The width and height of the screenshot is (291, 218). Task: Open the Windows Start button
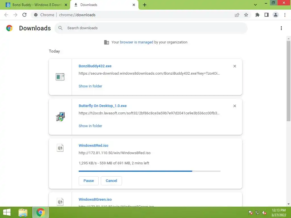(7, 212)
